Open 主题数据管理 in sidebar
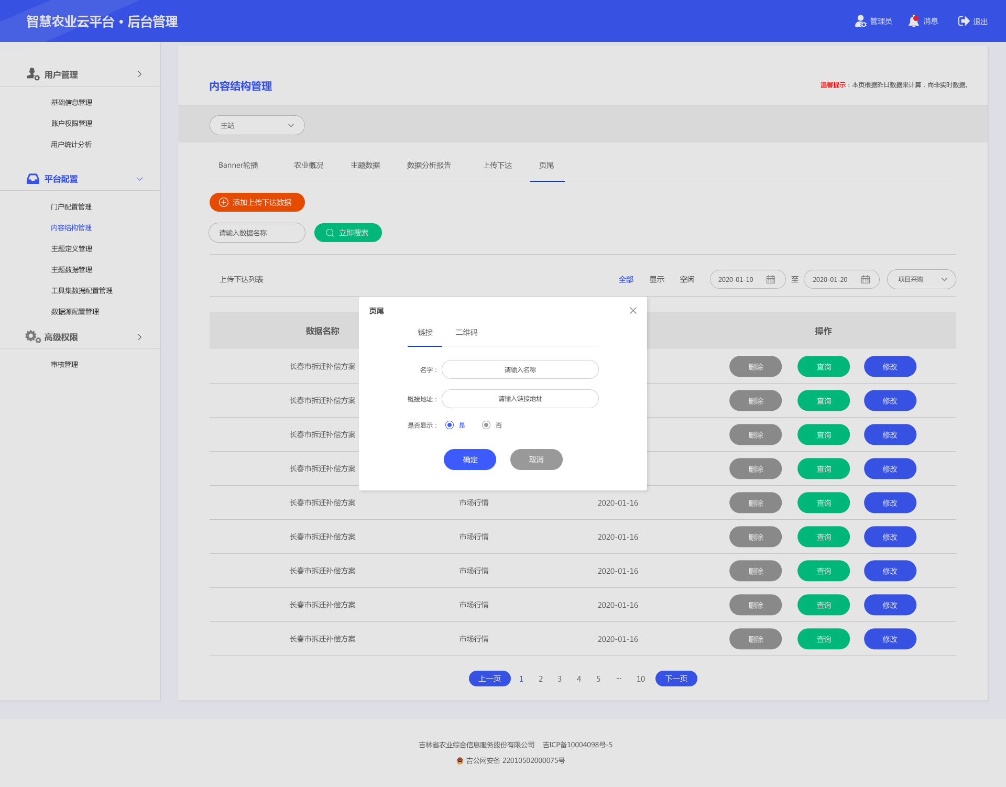Image resolution: width=1006 pixels, height=787 pixels. 71,269
